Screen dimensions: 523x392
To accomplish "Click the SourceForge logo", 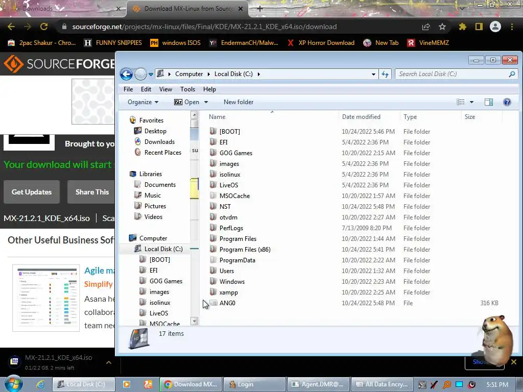I will click(x=59, y=64).
